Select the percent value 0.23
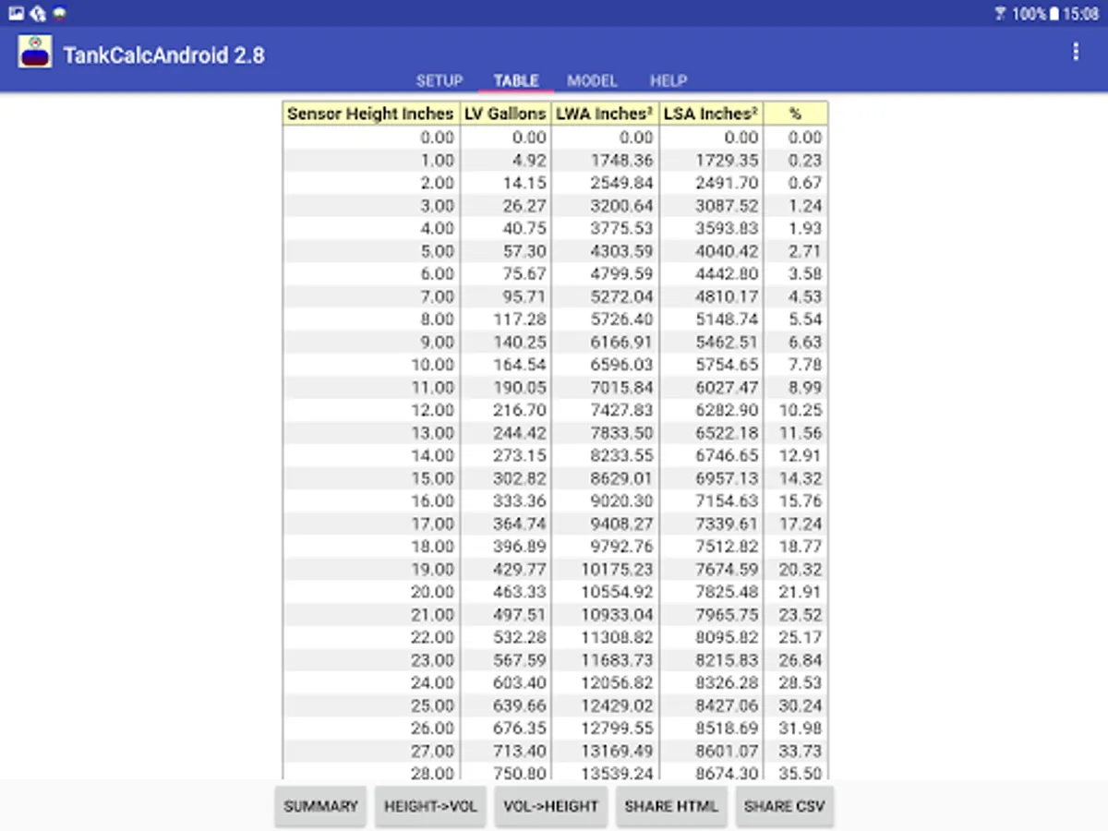The height and width of the screenshot is (831, 1108). [806, 160]
